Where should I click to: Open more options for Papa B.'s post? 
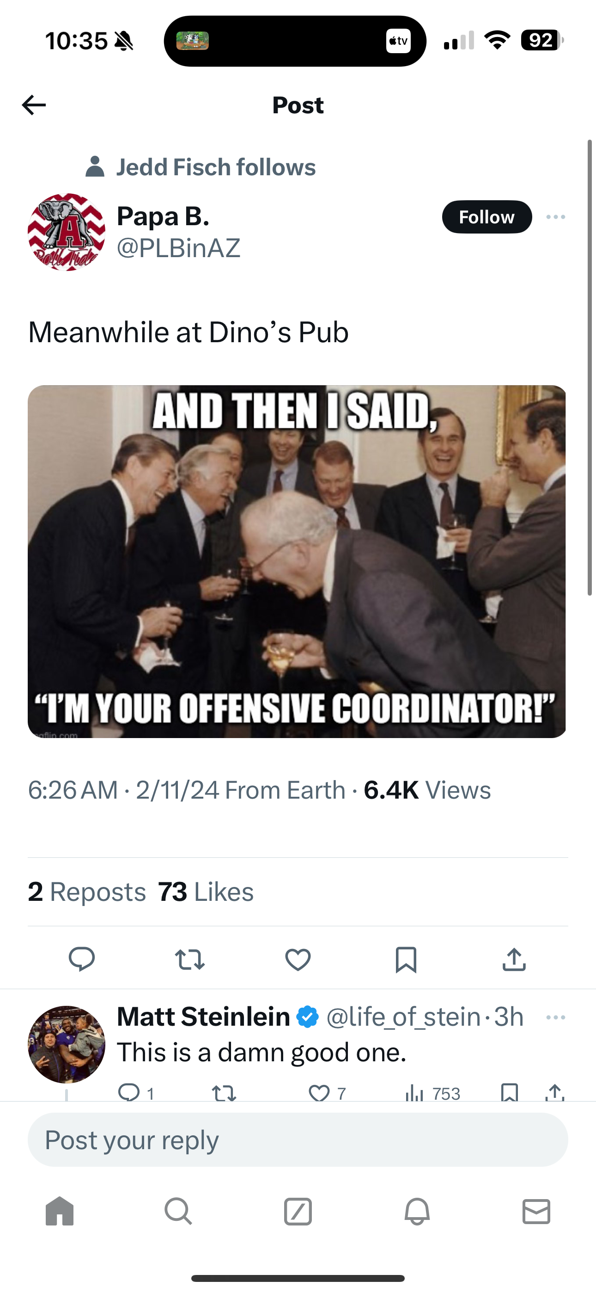click(x=555, y=217)
